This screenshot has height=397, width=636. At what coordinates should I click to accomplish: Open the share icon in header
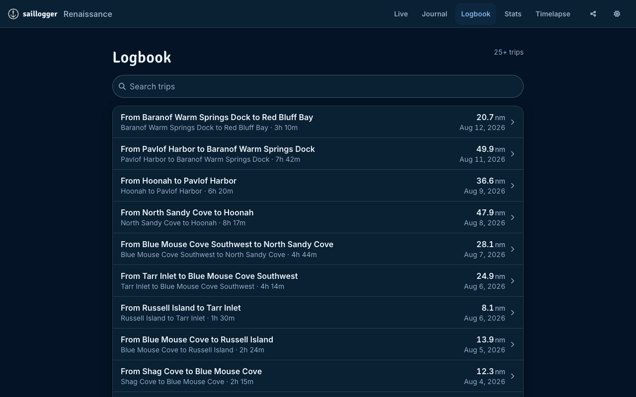pos(593,14)
